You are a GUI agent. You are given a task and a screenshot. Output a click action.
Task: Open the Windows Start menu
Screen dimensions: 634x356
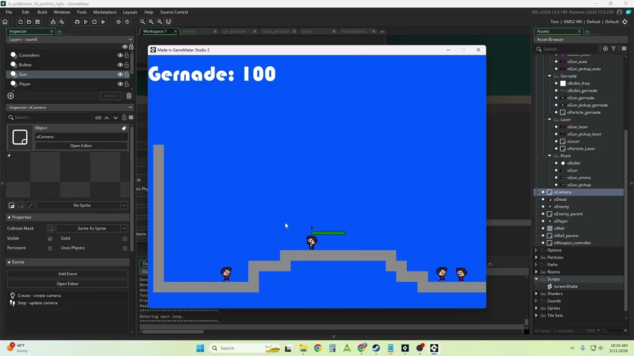point(200,348)
